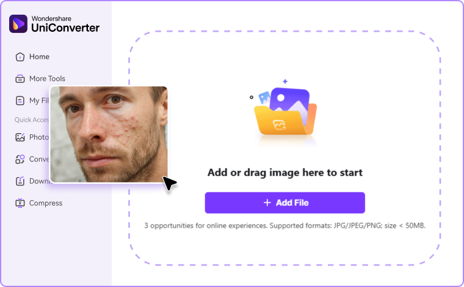This screenshot has width=464, height=287.
Task: Select the man's face photo thumbnail
Action: point(109,134)
